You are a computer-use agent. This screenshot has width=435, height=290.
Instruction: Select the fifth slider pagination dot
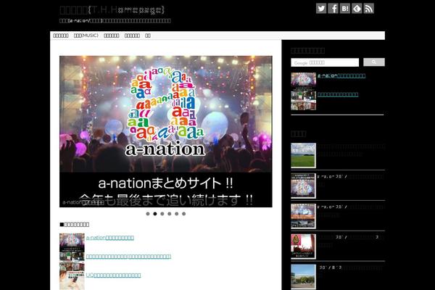(177, 214)
